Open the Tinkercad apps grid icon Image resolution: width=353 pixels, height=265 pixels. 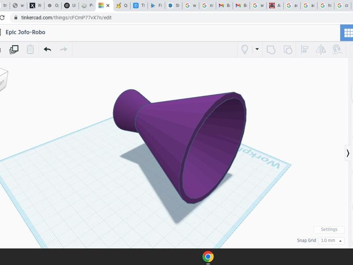coord(348,32)
